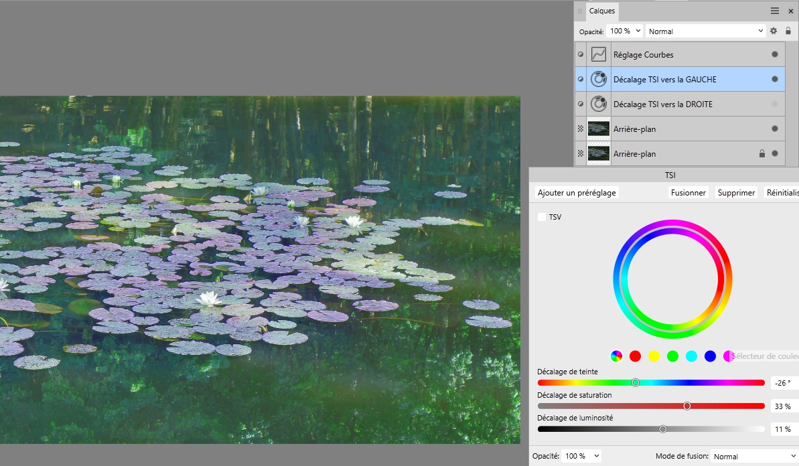Toggle visibility dot of unlocked Arrière-plan layer
The image size is (799, 466).
[x=775, y=129]
